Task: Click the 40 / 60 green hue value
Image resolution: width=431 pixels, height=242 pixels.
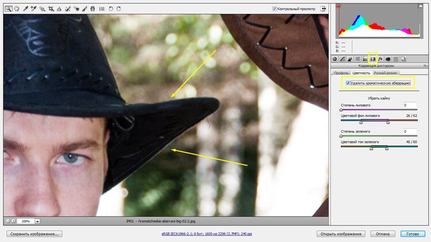Action: pyautogui.click(x=411, y=142)
